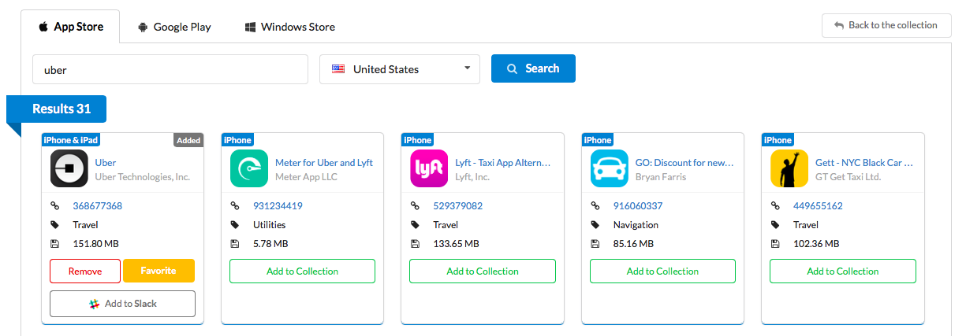The width and height of the screenshot is (966, 336).
Task: Click the Lyft app icon
Action: [x=430, y=169]
